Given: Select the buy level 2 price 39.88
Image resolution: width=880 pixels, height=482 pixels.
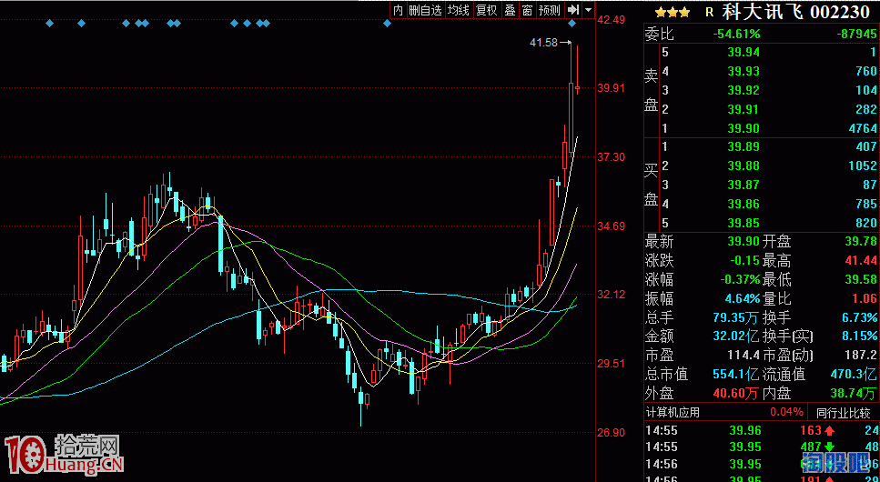Looking at the screenshot, I should pos(743,166).
